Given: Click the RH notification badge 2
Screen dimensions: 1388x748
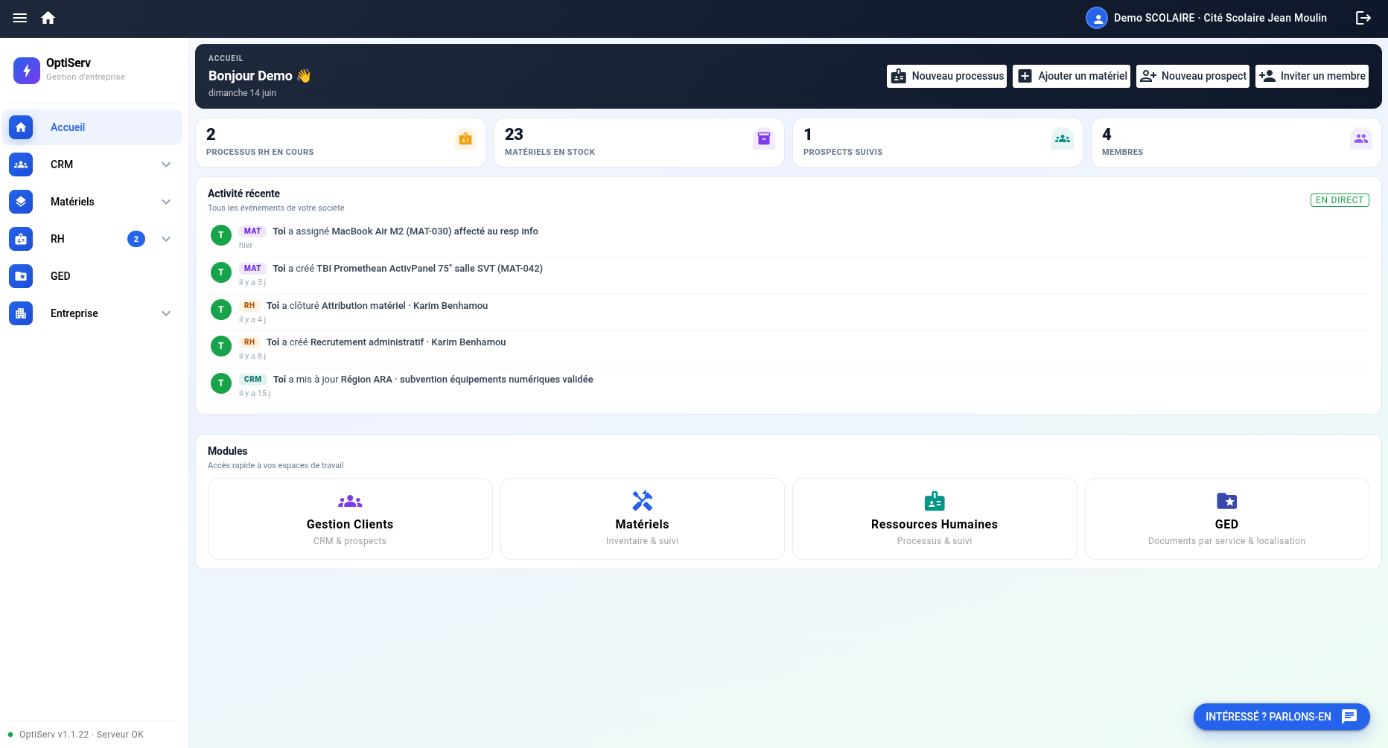Looking at the screenshot, I should (136, 239).
